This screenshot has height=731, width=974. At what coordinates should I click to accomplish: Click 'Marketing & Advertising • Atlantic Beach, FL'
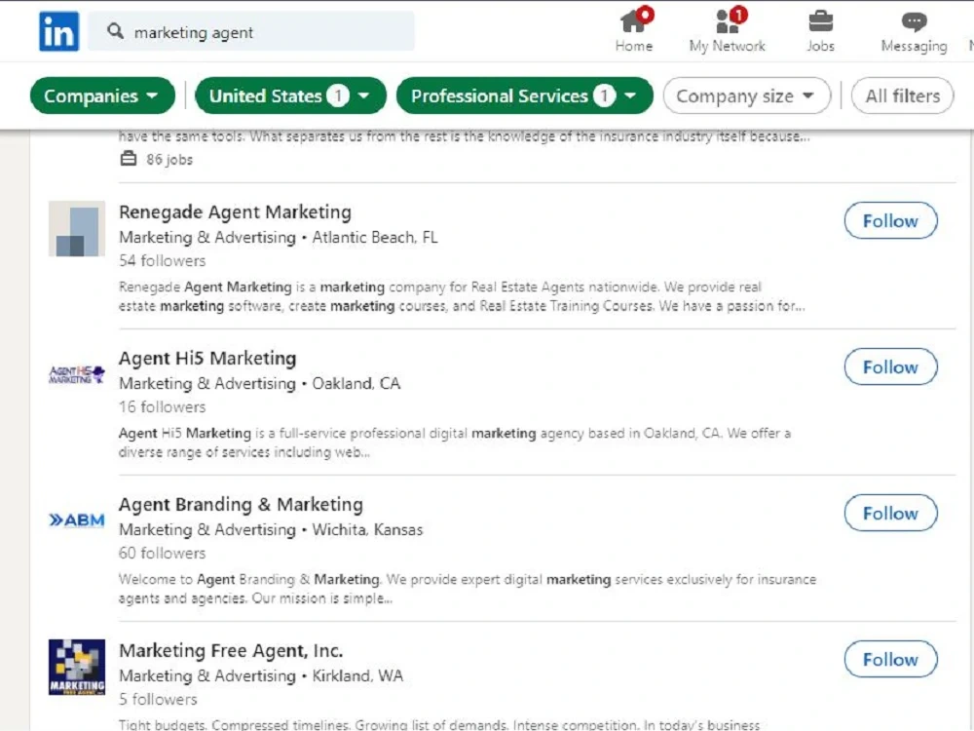279,237
